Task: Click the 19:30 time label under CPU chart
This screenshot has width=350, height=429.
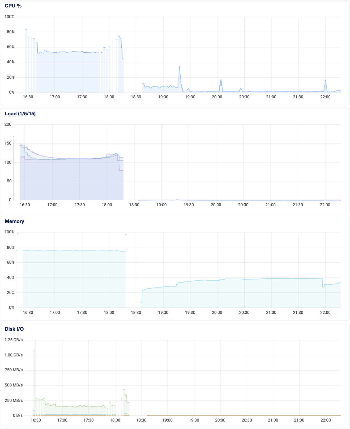Action: click(190, 97)
